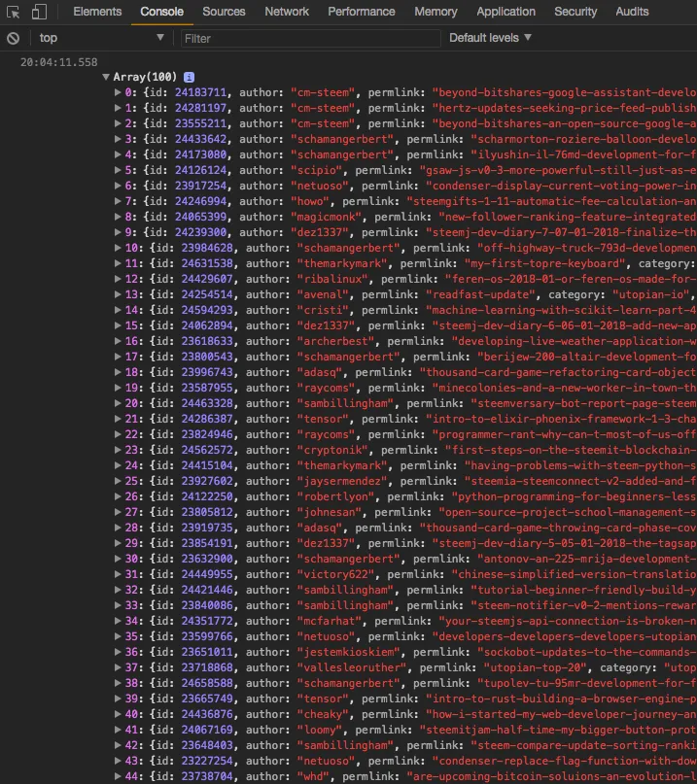This screenshot has height=784, width=697.
Task: Toggle the device toolbar icon
Action: click(x=39, y=12)
